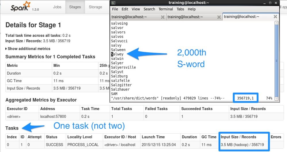This screenshot has width=287, height=152.
Task: Click the terminal title bar training@localhost:~
Action: [189, 3]
